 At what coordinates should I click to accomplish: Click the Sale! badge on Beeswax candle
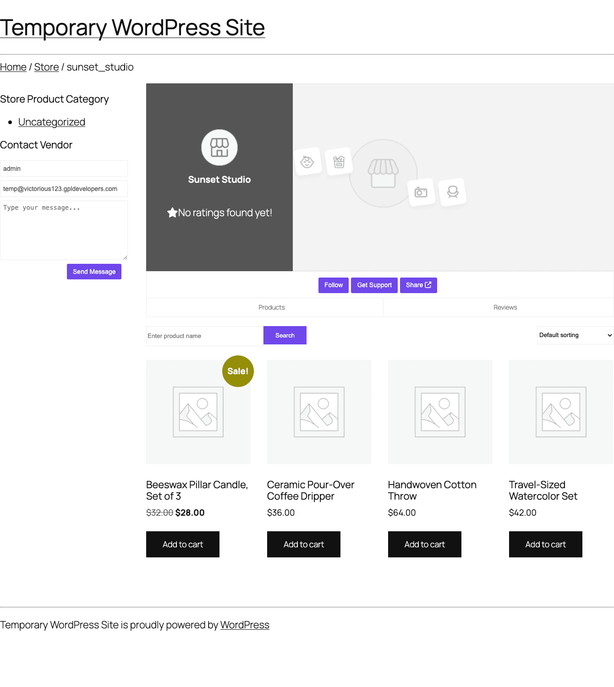(x=238, y=371)
